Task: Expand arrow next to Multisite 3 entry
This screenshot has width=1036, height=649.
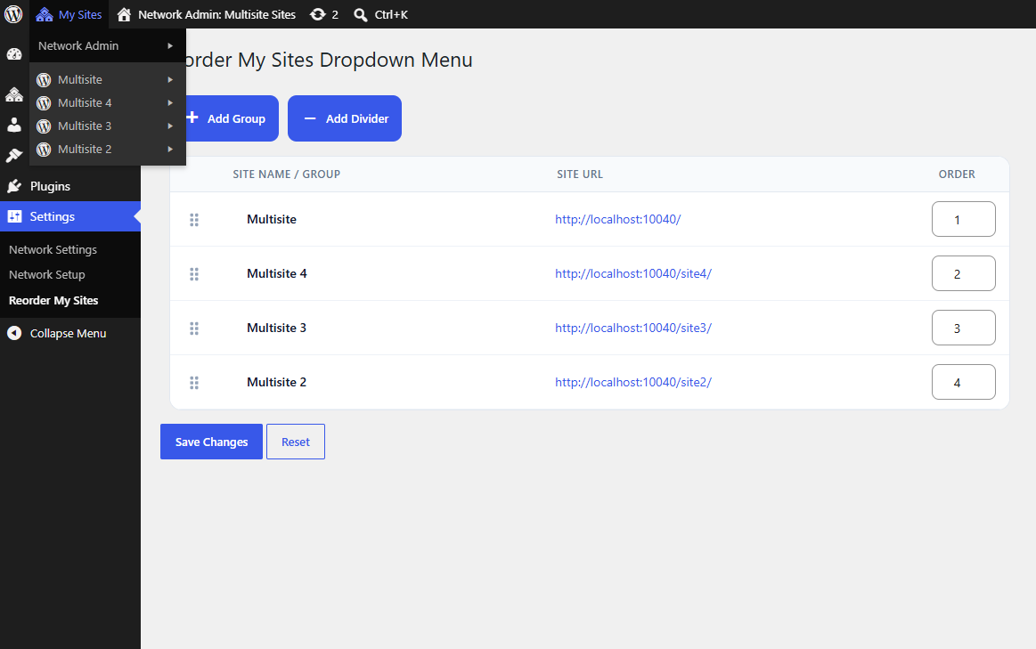Action: pyautogui.click(x=170, y=126)
